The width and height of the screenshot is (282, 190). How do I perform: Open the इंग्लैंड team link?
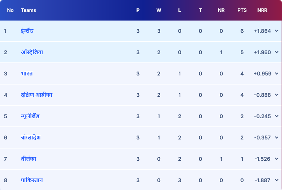[27, 31]
